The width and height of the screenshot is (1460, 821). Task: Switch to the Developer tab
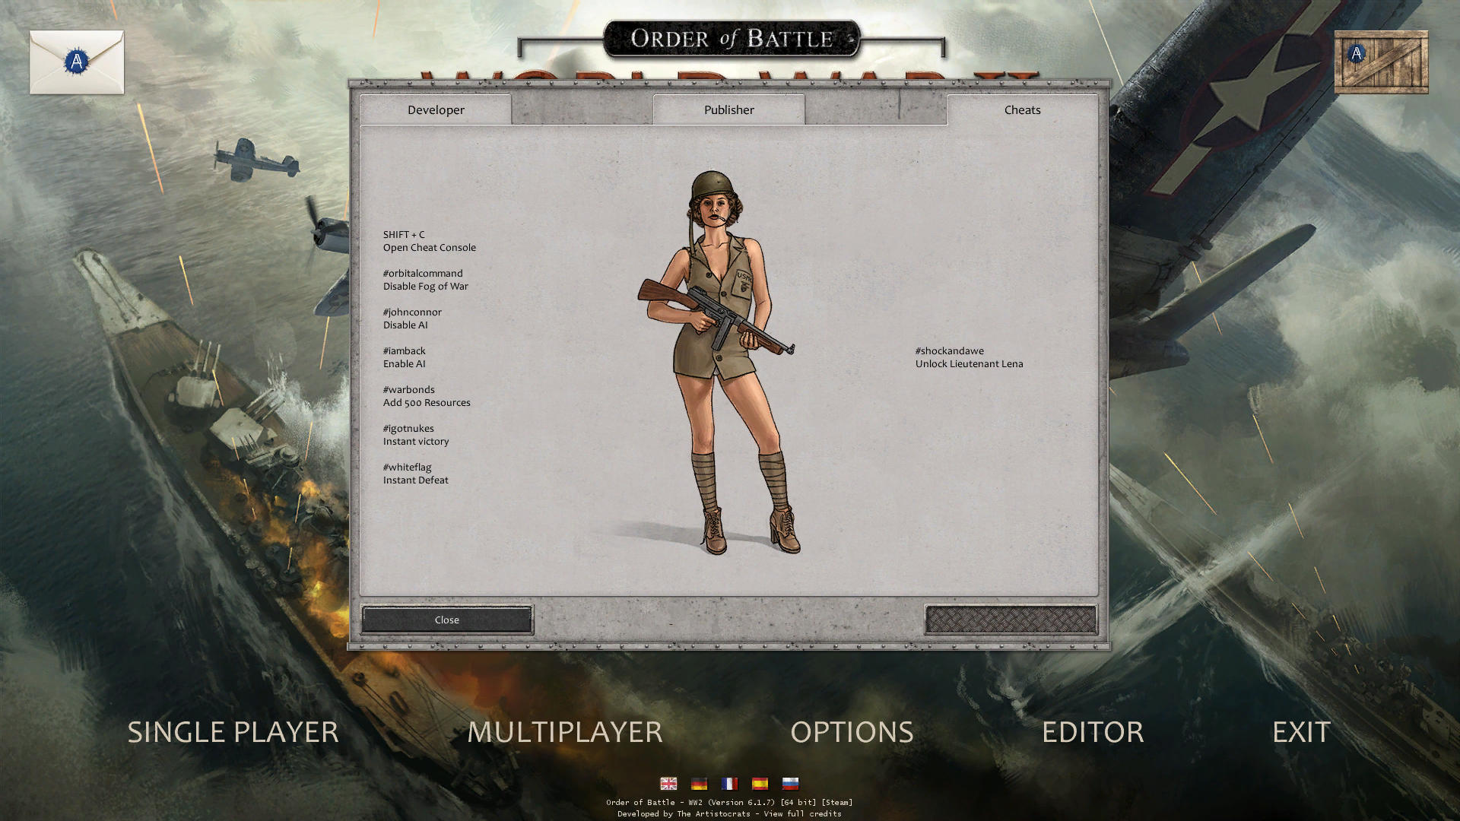pos(436,109)
